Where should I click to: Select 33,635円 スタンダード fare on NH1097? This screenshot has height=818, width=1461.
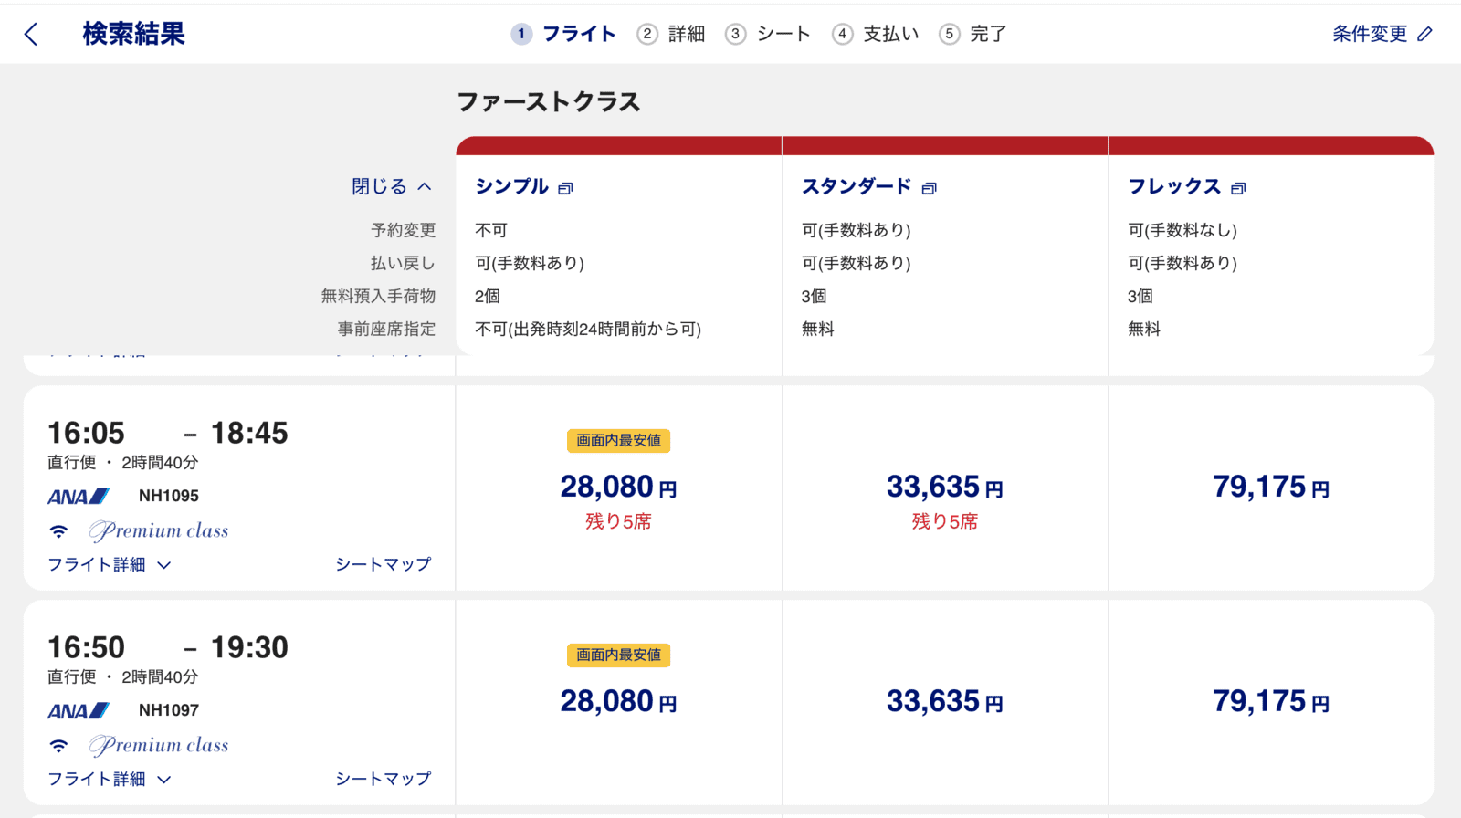945,702
